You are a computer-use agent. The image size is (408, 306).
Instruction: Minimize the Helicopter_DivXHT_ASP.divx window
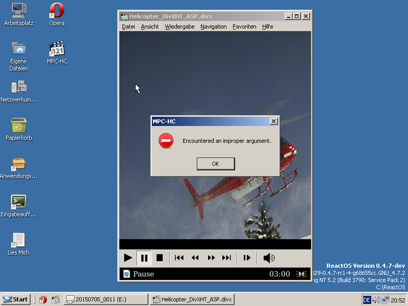tap(288, 16)
